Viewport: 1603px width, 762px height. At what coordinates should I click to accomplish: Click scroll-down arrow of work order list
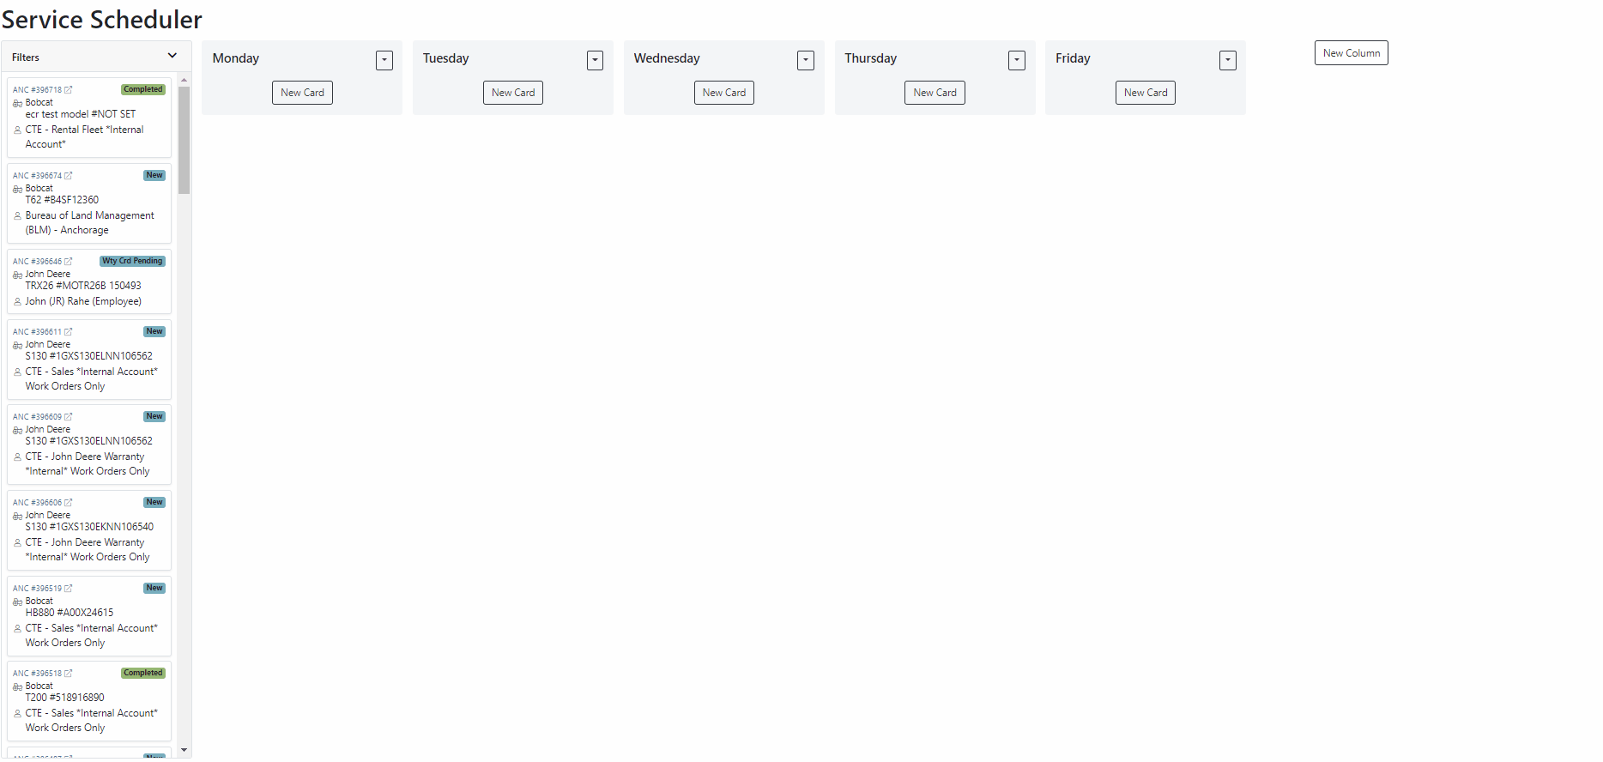184,750
